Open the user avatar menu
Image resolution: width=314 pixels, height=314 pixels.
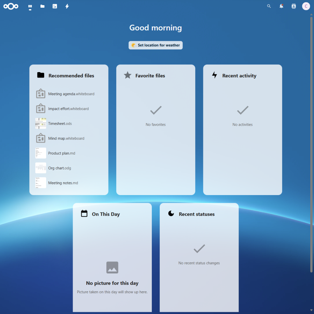tap(306, 6)
